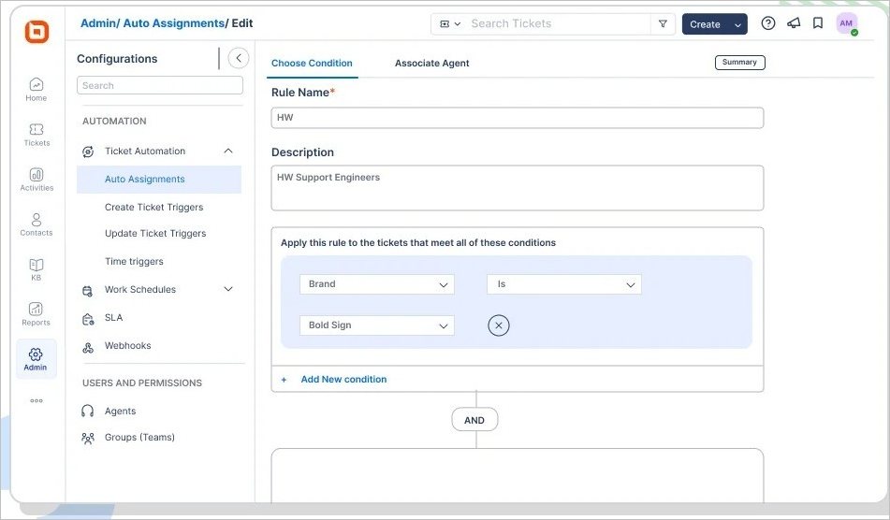Open the Brand field dropdown
Viewport: 890px width, 520px height.
point(377,284)
